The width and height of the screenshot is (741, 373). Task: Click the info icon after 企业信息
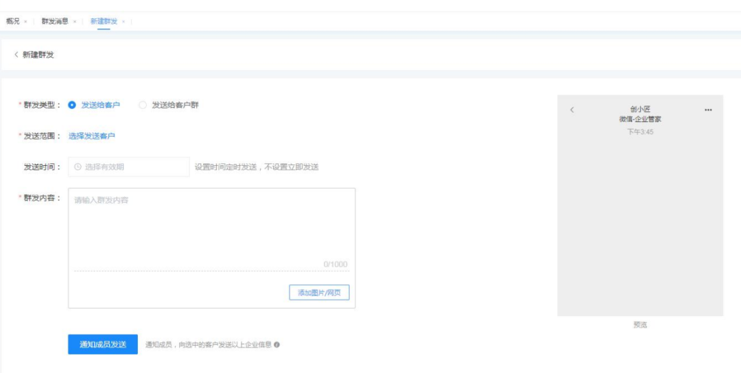tap(277, 345)
